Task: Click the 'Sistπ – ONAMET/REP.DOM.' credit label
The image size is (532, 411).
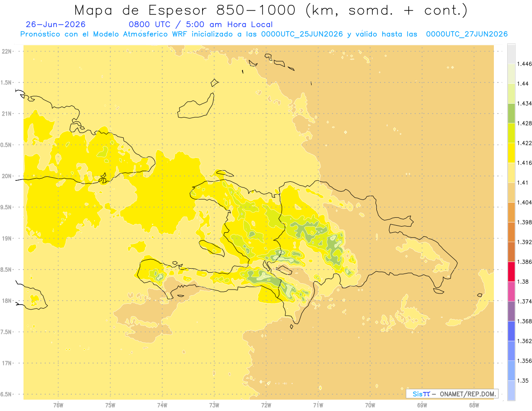Action: click(x=452, y=394)
